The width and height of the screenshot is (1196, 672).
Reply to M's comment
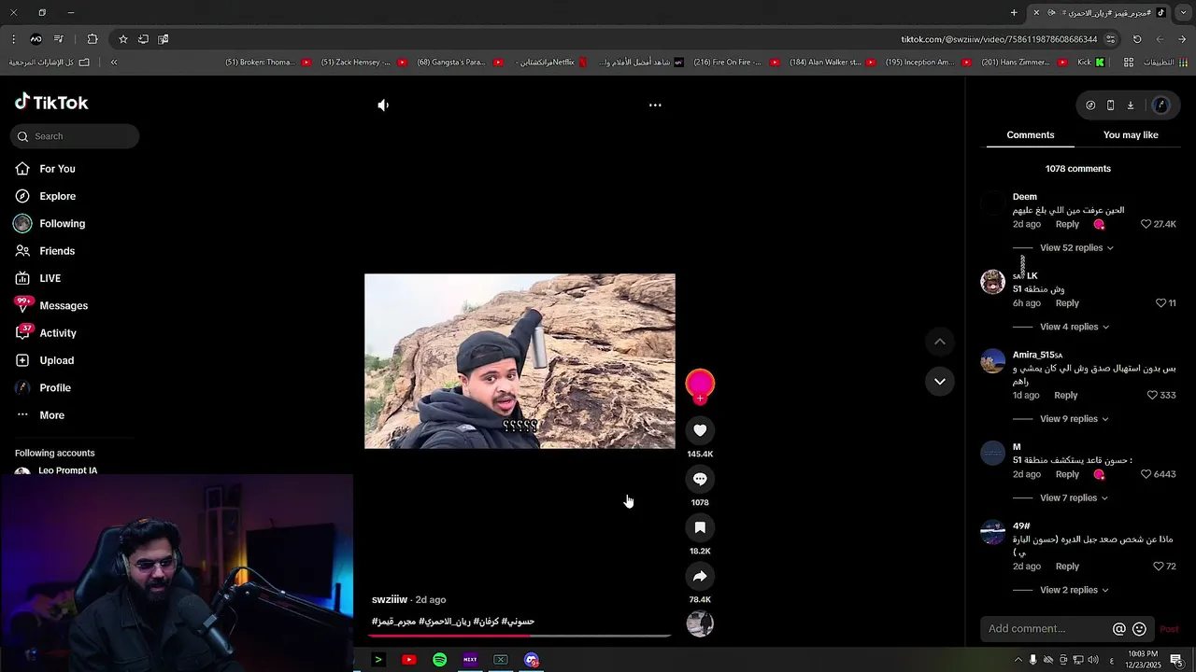(x=1067, y=474)
